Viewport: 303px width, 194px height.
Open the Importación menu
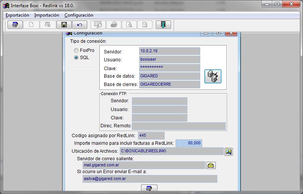tap(47, 15)
